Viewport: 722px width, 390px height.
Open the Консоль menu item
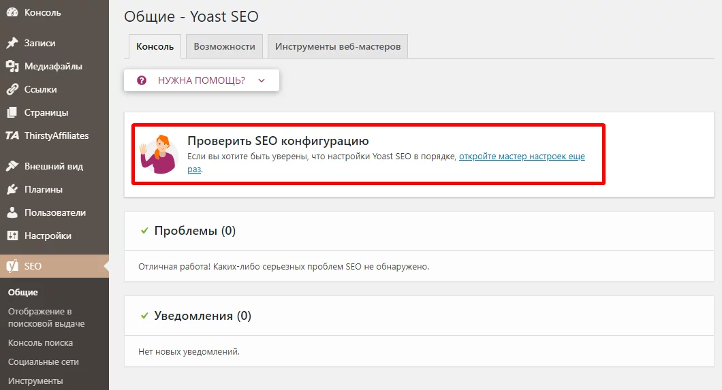click(x=54, y=12)
